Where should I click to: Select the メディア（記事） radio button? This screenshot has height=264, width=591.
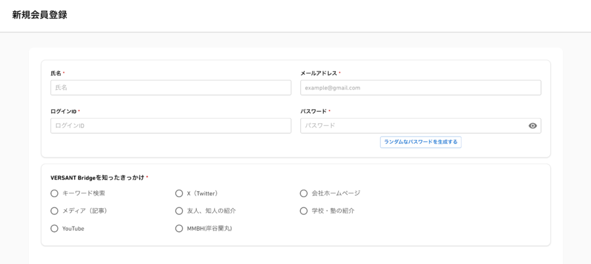(55, 211)
